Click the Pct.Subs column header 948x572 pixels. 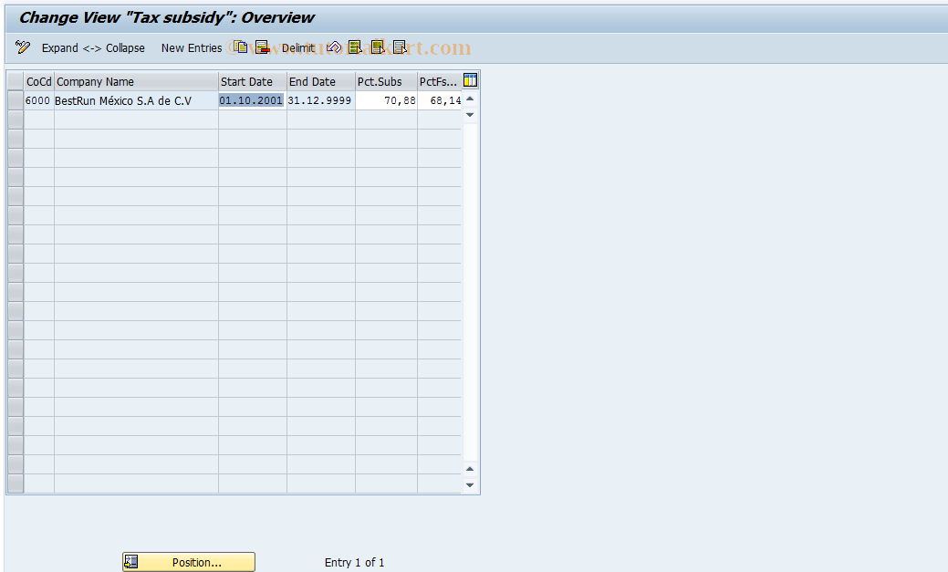[386, 81]
